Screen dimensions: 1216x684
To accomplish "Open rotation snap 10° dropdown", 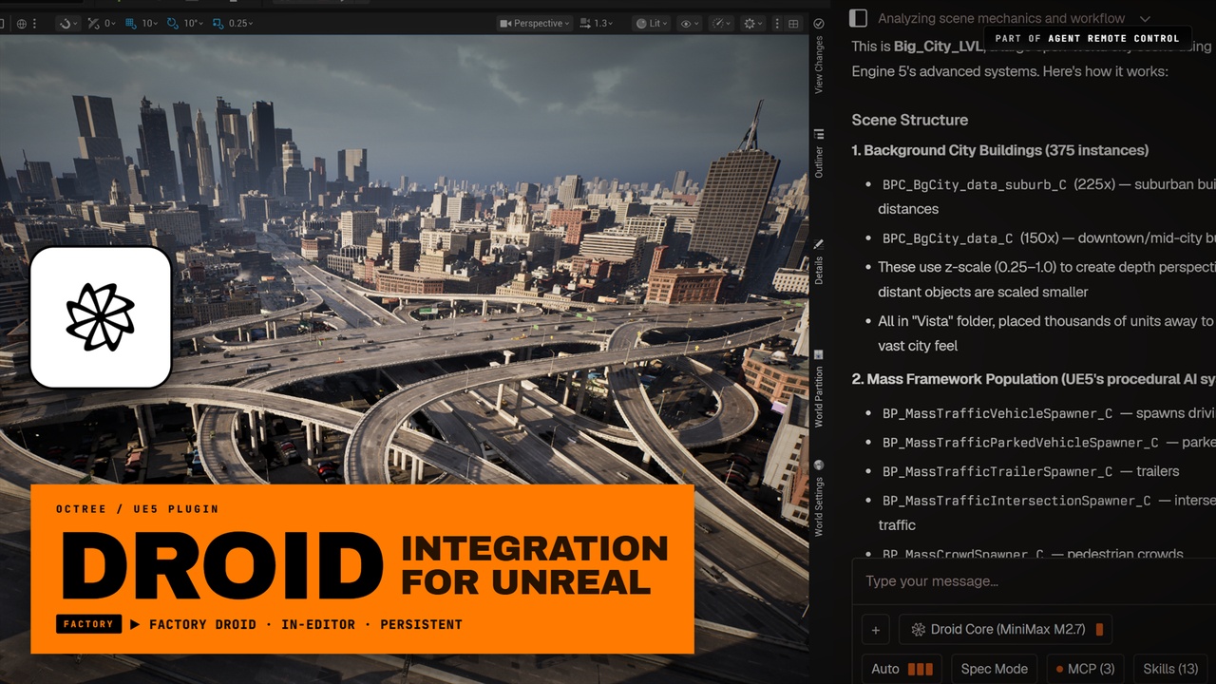I will pyautogui.click(x=193, y=23).
